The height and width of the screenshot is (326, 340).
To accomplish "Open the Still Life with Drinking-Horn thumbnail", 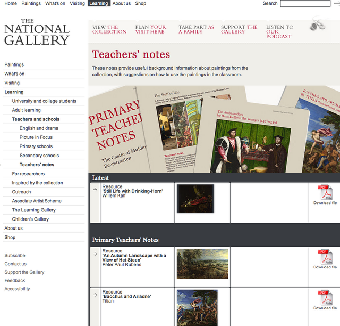I will click(x=195, y=199).
